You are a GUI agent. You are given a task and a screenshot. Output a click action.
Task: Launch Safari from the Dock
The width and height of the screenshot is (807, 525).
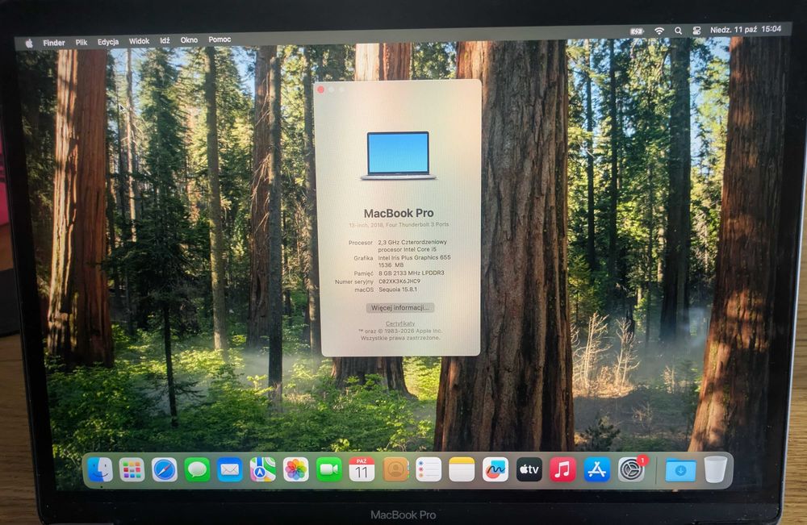[165, 469]
